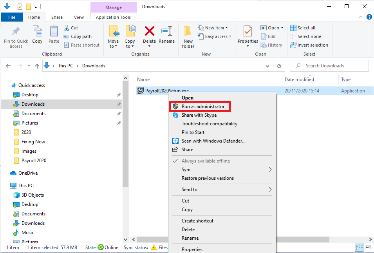The image size is (374, 253).
Task: Click the red Delete icon
Action: tap(149, 31)
